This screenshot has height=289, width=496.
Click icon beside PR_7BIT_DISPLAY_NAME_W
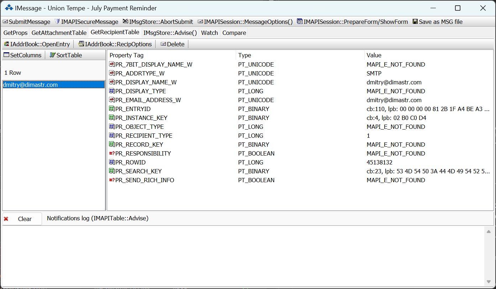(112, 64)
